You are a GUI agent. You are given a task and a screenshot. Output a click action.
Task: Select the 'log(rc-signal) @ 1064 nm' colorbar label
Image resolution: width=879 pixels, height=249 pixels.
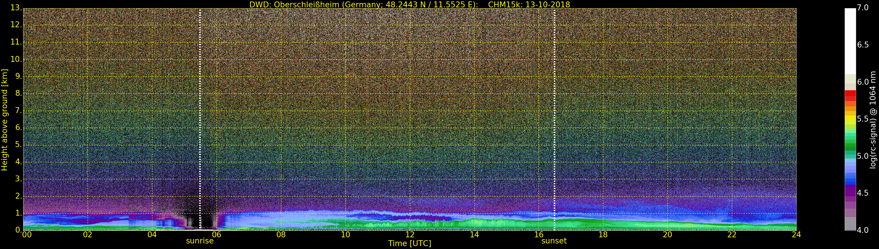873,120
